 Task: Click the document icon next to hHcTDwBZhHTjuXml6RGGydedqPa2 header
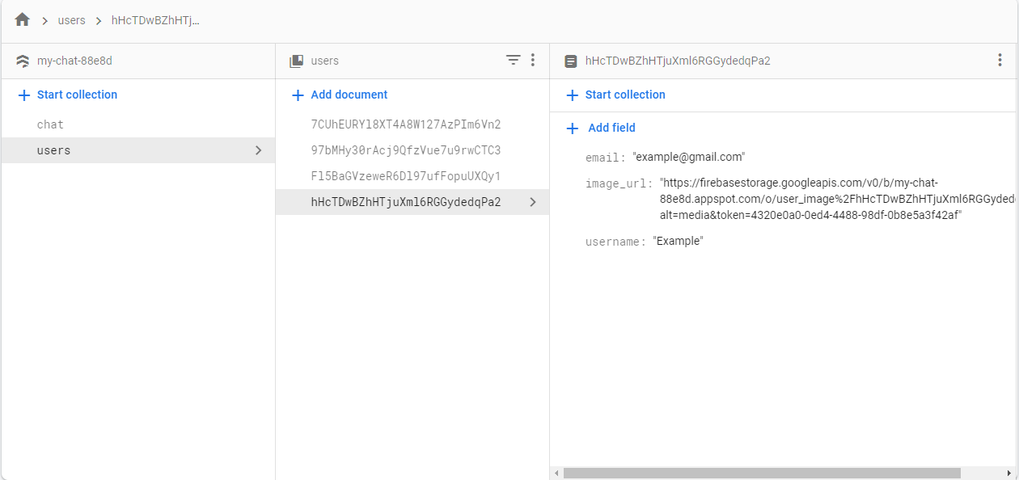click(571, 61)
